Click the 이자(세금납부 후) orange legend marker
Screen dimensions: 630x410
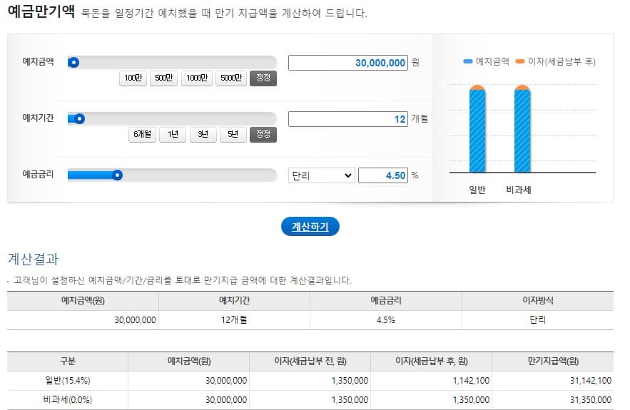point(520,61)
